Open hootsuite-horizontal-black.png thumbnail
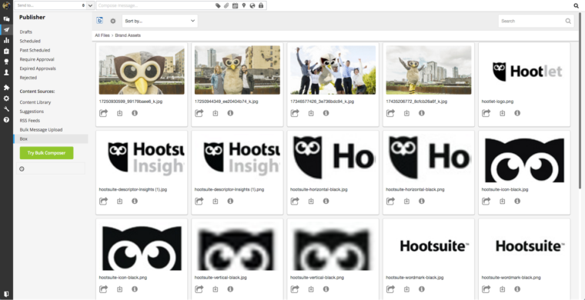The width and height of the screenshot is (585, 300). click(429, 158)
